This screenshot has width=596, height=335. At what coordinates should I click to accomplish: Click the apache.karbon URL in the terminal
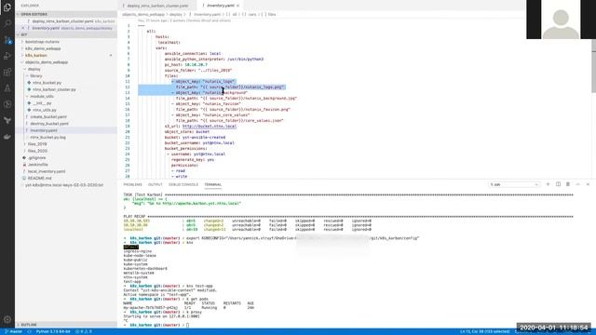tap(201, 204)
